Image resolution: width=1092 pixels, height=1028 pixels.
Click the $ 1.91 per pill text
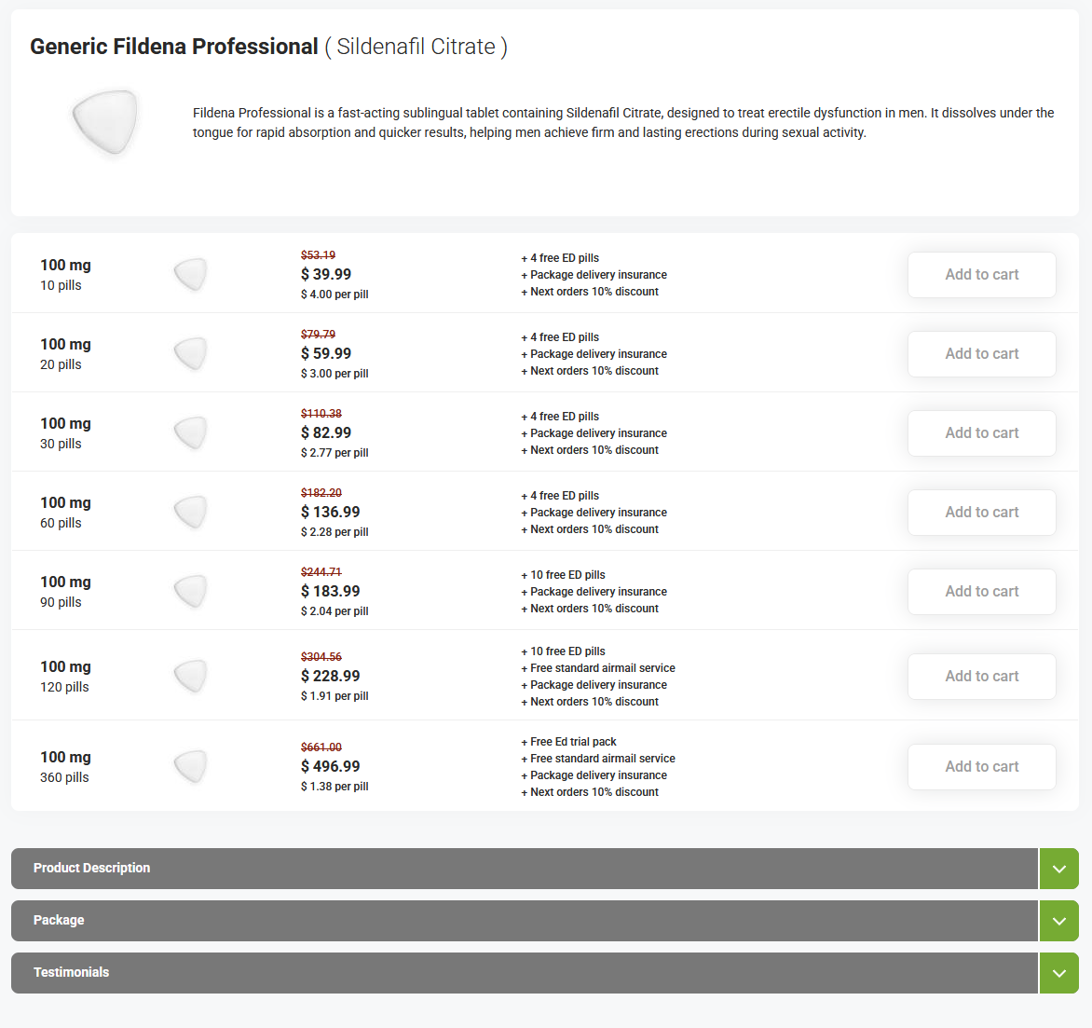334,696
